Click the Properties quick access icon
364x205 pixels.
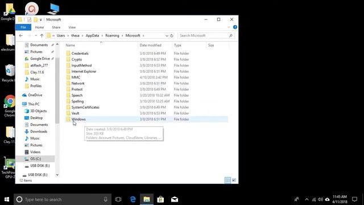click(29, 20)
